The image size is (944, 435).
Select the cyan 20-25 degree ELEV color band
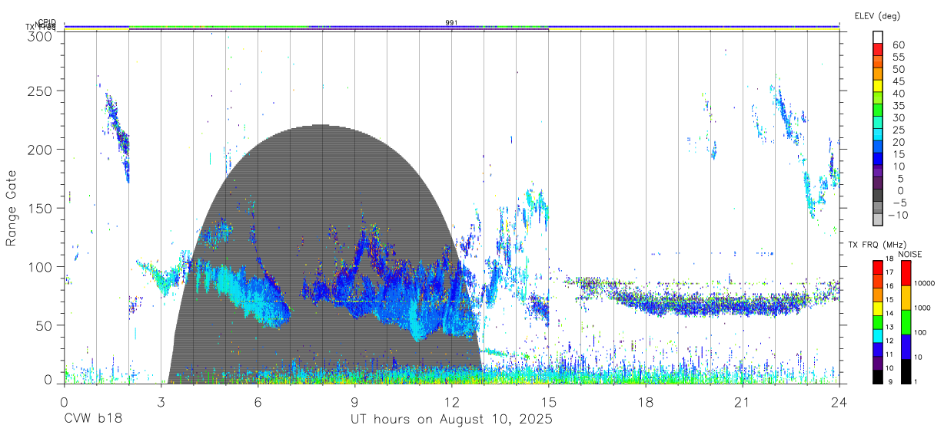point(878,135)
